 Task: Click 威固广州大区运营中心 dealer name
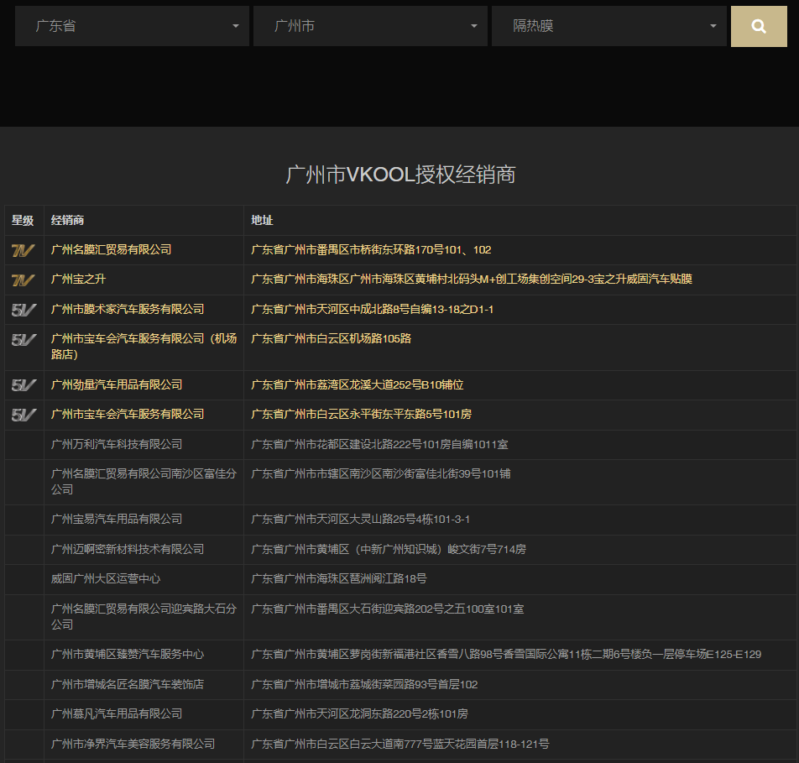pyautogui.click(x=106, y=578)
